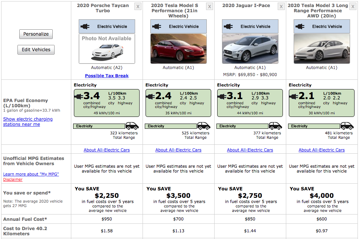This screenshot has width=359, height=239.
Task: Click the Jaguar I-Pace photo
Action: 250,49
